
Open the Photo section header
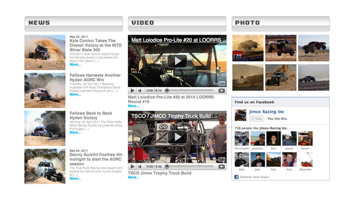(x=280, y=23)
